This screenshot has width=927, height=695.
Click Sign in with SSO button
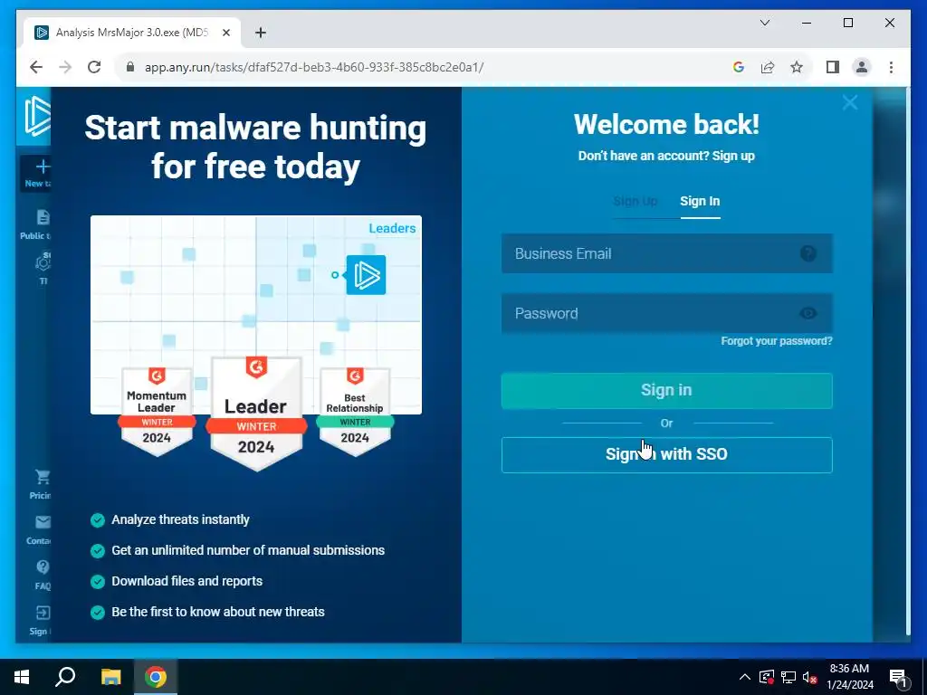coord(667,455)
